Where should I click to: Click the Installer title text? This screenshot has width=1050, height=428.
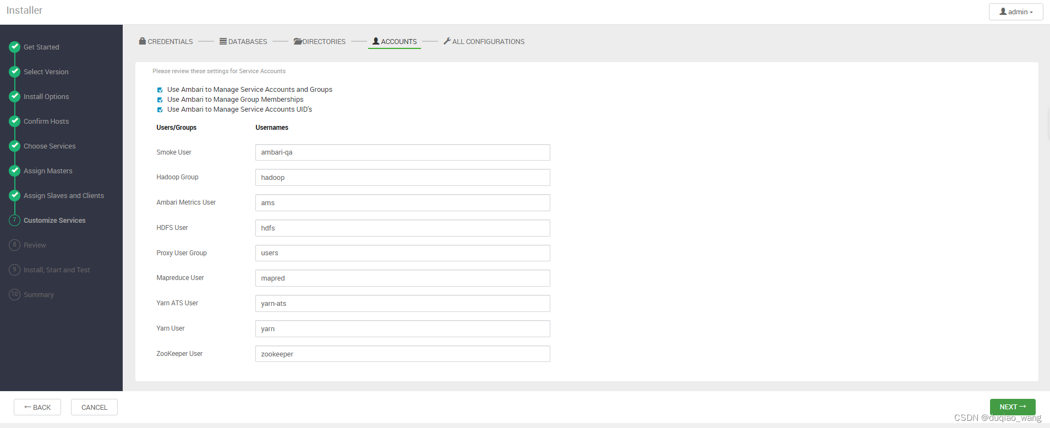(x=24, y=10)
